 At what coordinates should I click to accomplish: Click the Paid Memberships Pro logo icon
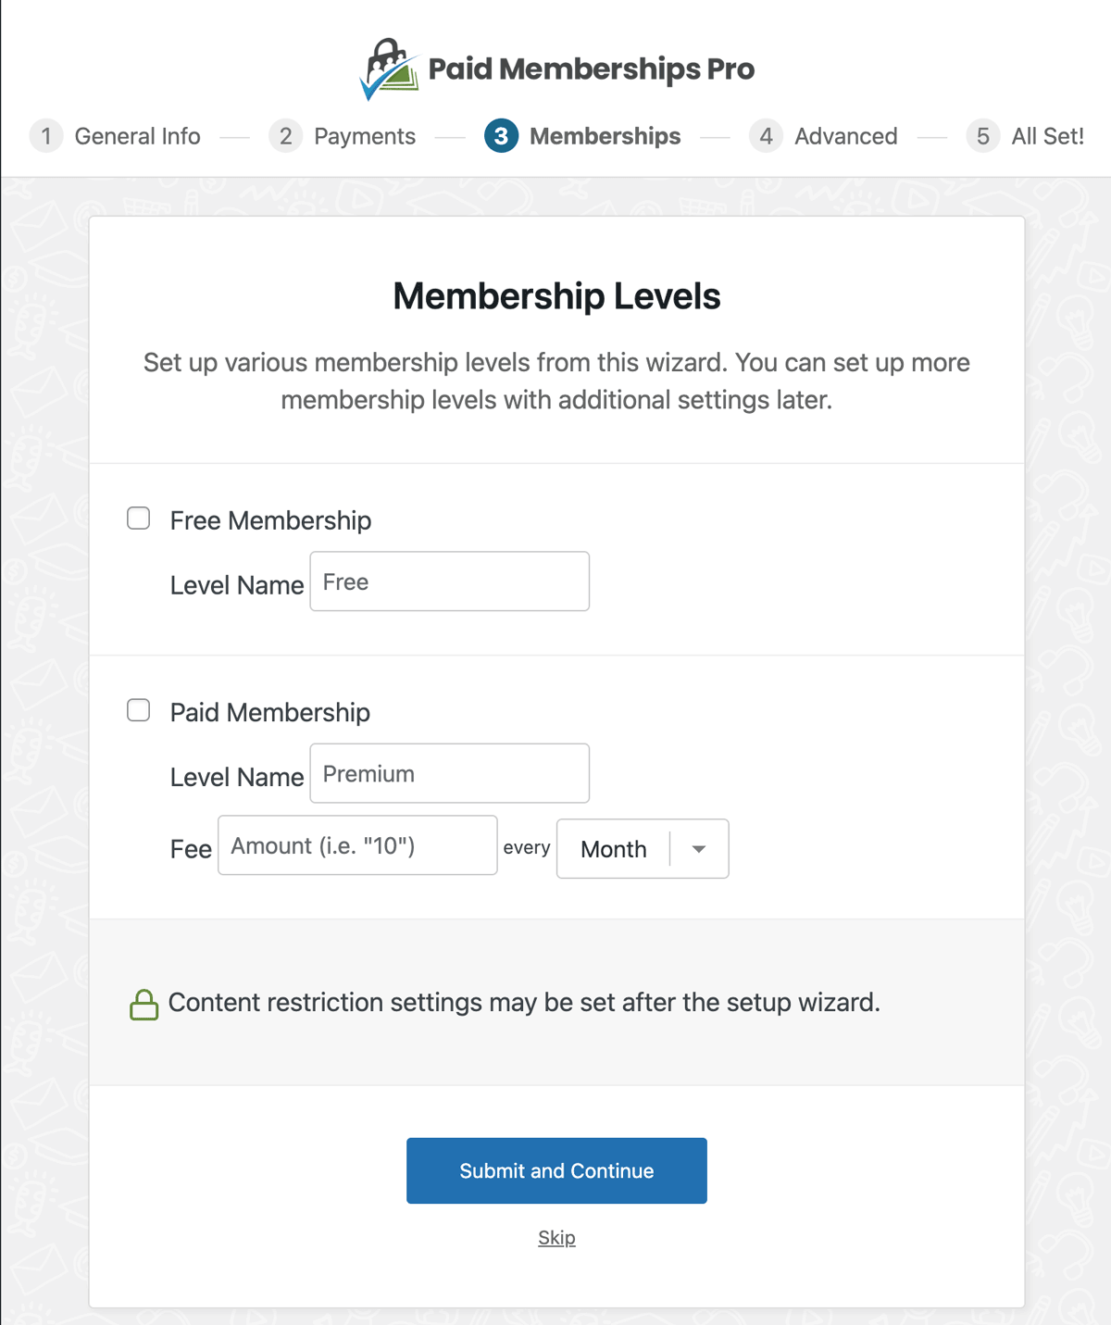click(389, 69)
